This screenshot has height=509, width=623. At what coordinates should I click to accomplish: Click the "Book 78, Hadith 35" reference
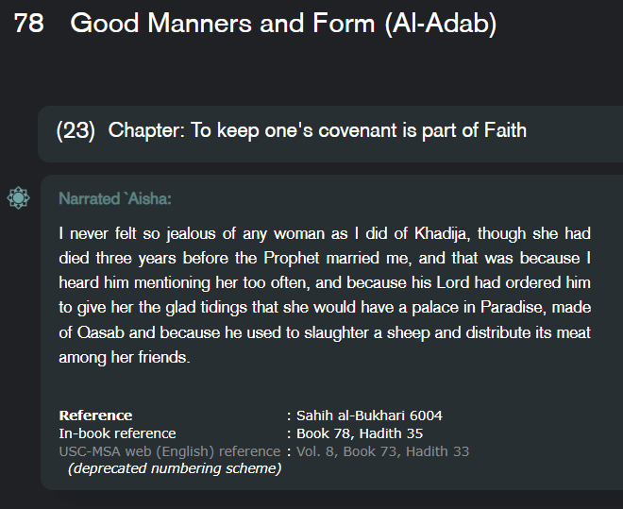click(360, 433)
